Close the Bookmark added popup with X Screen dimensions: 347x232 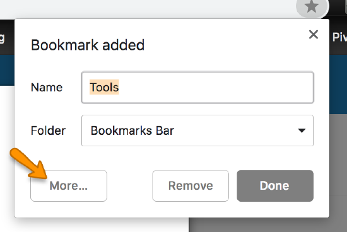point(314,35)
